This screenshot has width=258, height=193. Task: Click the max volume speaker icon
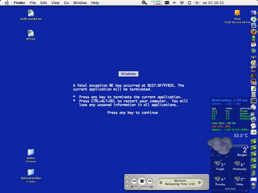point(151,187)
